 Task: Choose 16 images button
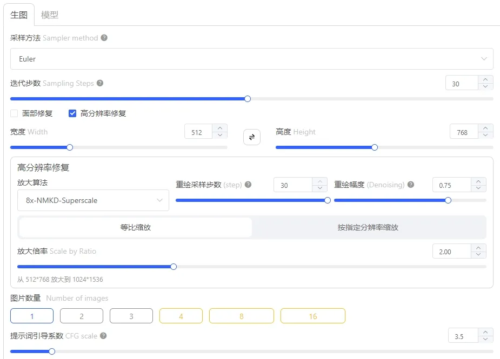pos(313,316)
